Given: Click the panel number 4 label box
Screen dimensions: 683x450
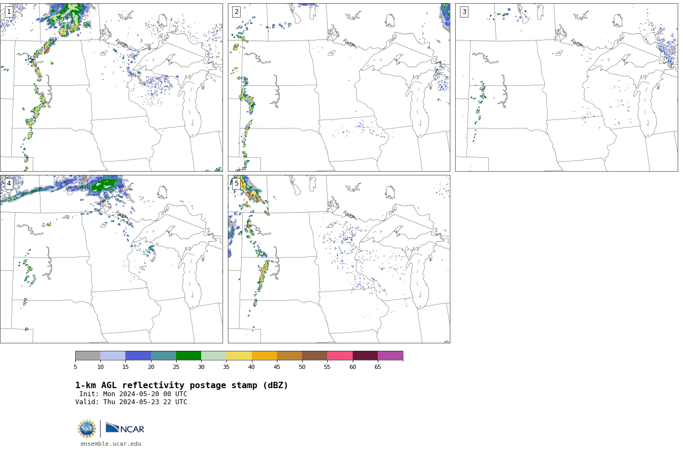Looking at the screenshot, I should (9, 183).
